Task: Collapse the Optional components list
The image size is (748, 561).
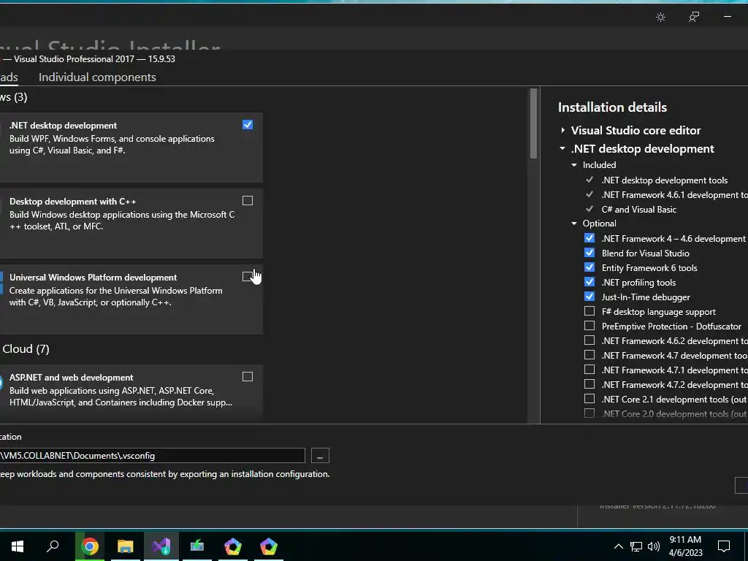Action: coord(574,224)
